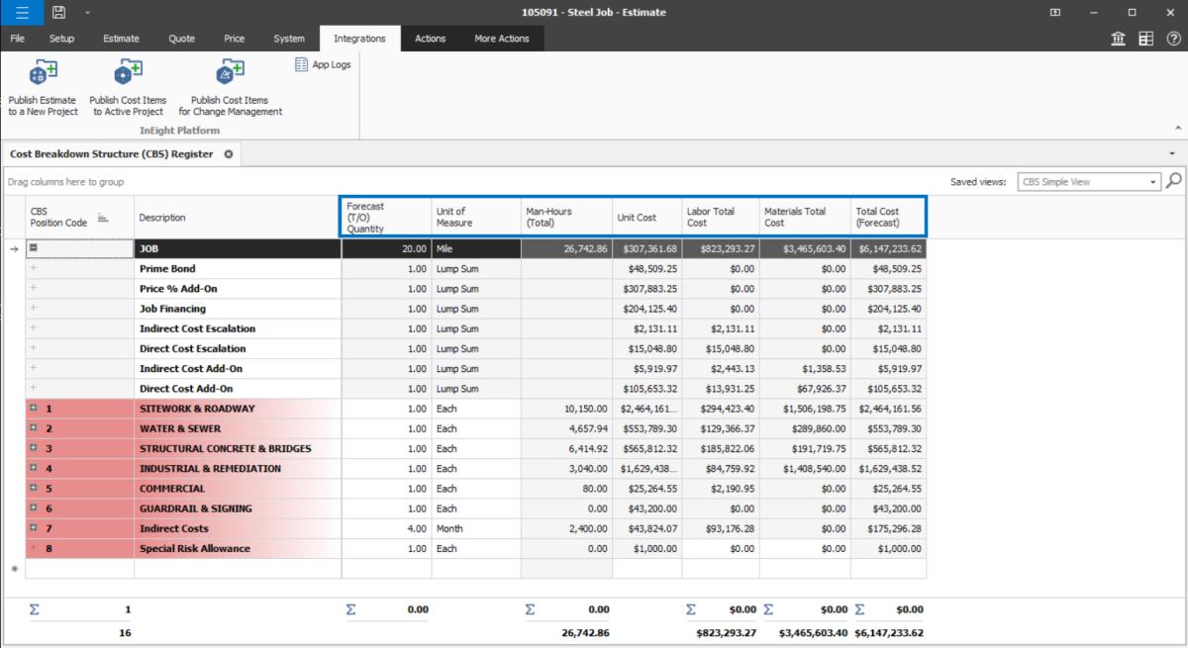The image size is (1188, 648).
Task: Switch to the Estimate ribbon tab
Action: coord(121,39)
